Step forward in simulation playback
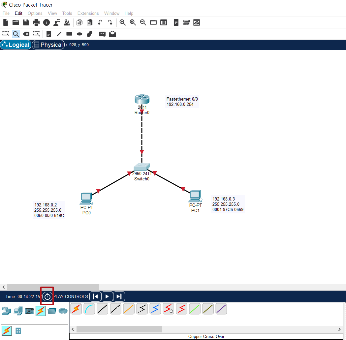Viewport: 346px width, 340px height. click(119, 296)
